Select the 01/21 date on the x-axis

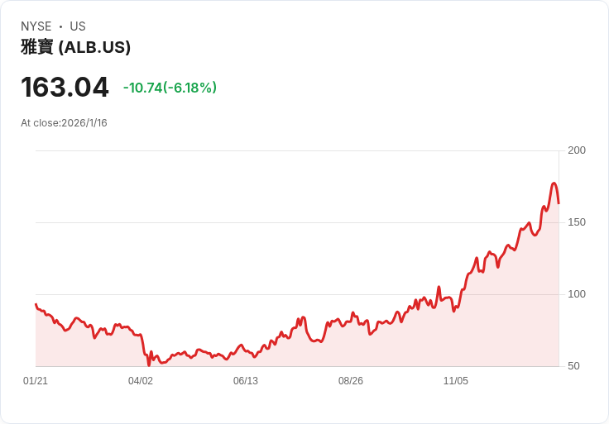[36, 381]
